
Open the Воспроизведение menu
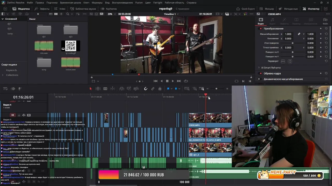click(122, 3)
